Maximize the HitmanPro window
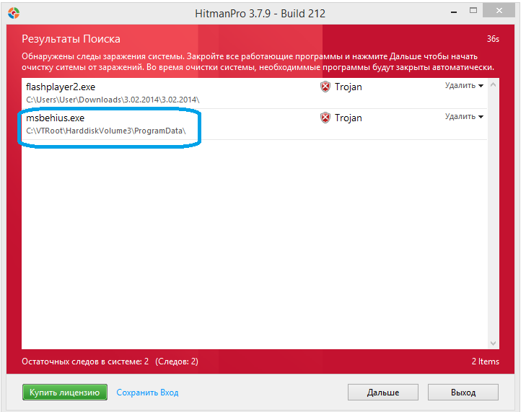526x412 pixels. 473,10
